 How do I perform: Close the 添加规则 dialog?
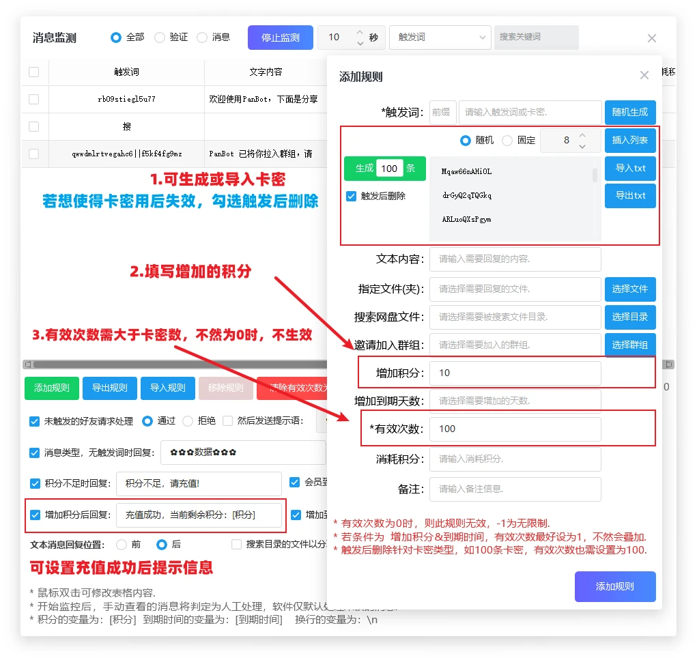tap(644, 76)
